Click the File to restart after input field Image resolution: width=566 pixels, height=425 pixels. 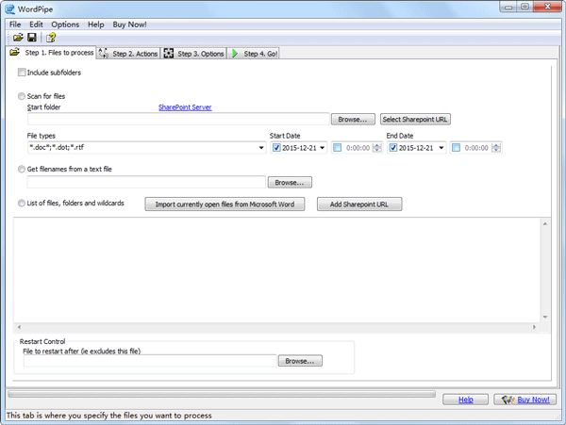tap(150, 361)
